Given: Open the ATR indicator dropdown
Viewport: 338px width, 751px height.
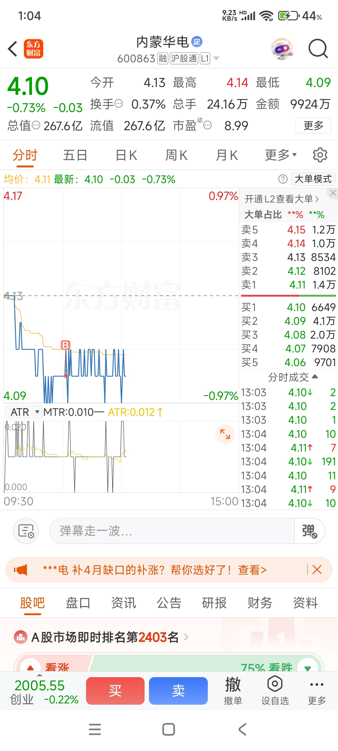Looking at the screenshot, I should click(23, 412).
